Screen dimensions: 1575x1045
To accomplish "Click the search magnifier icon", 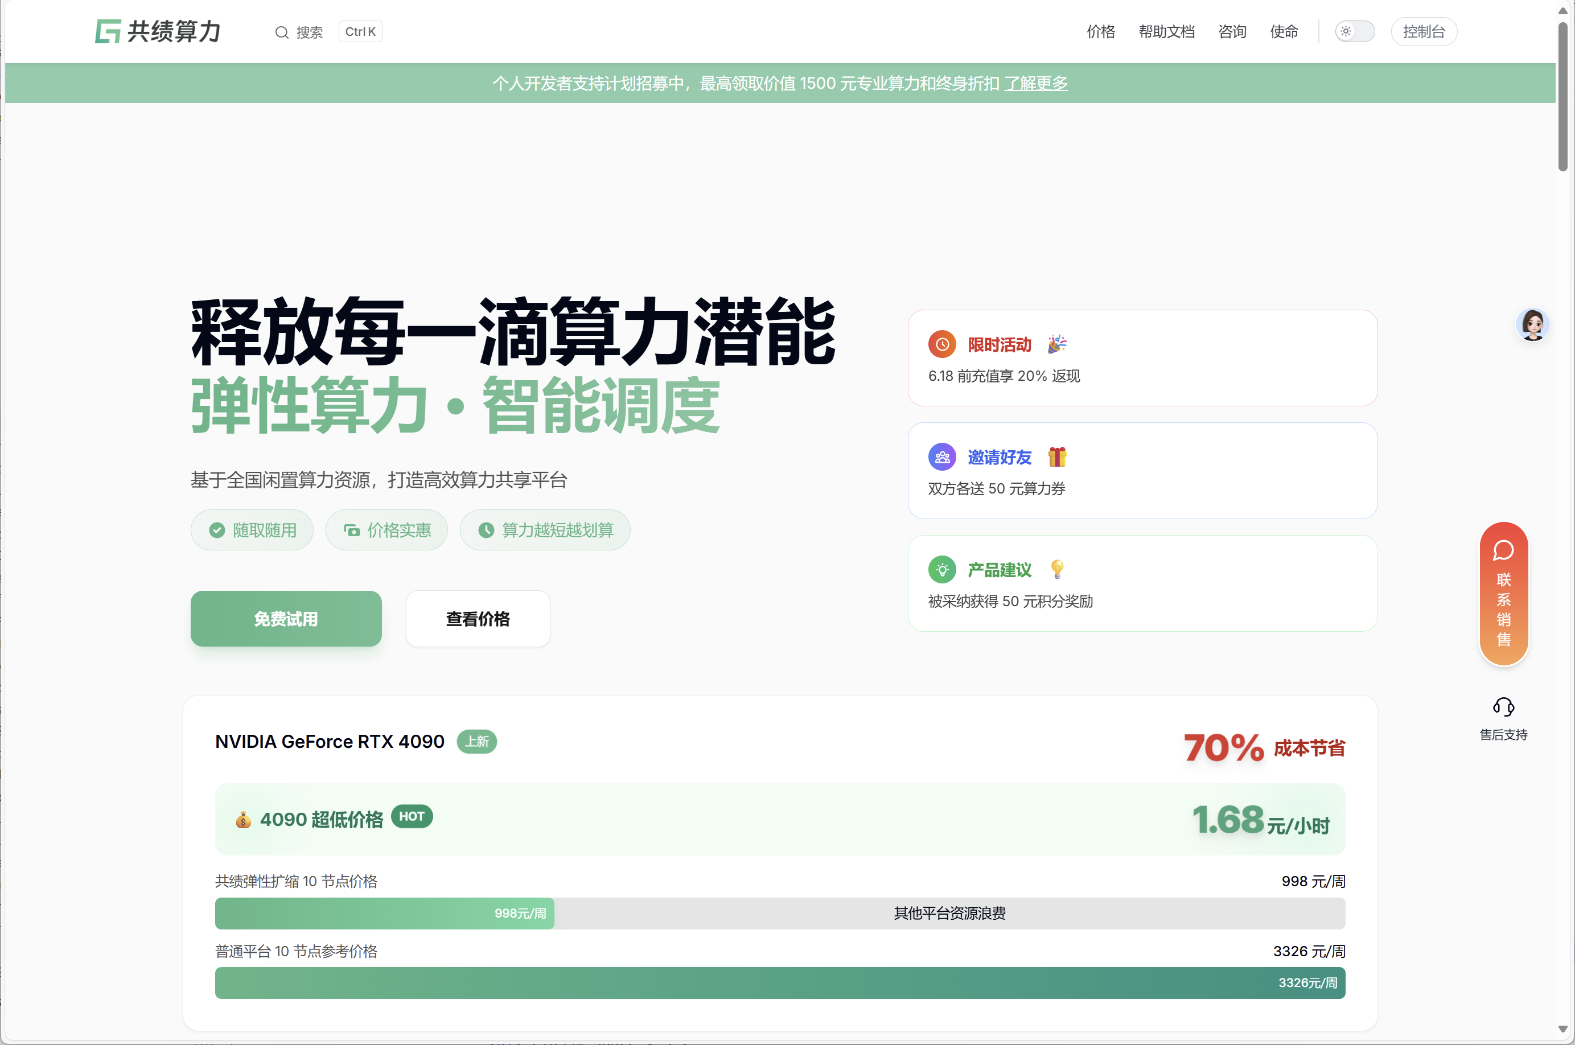I will click(281, 32).
